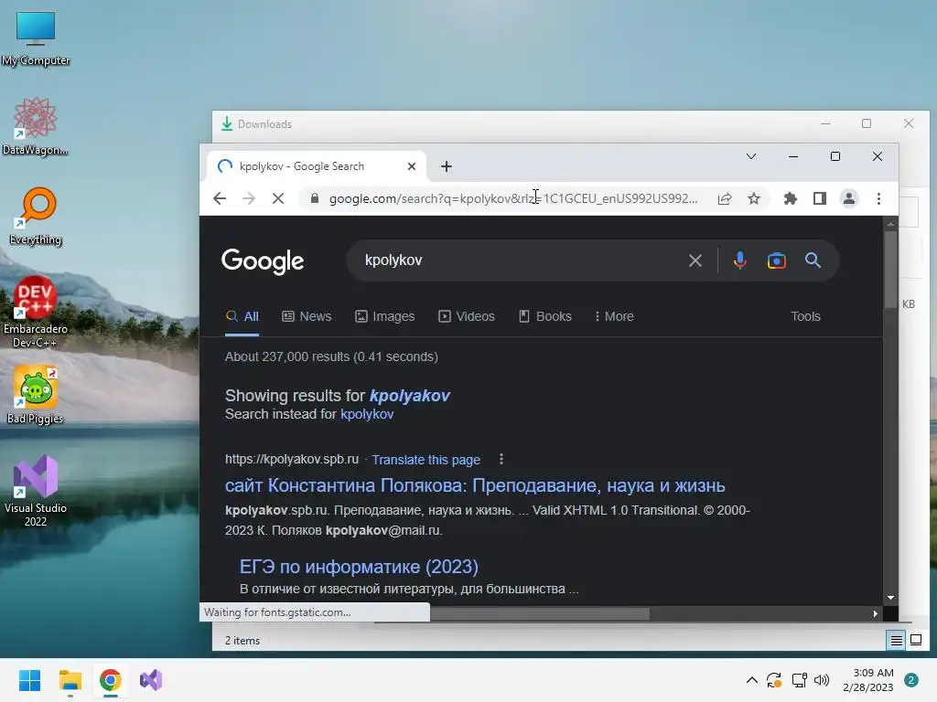The width and height of the screenshot is (937, 702).
Task: Click the page vertical scrollbar thumb
Action: tap(890, 269)
